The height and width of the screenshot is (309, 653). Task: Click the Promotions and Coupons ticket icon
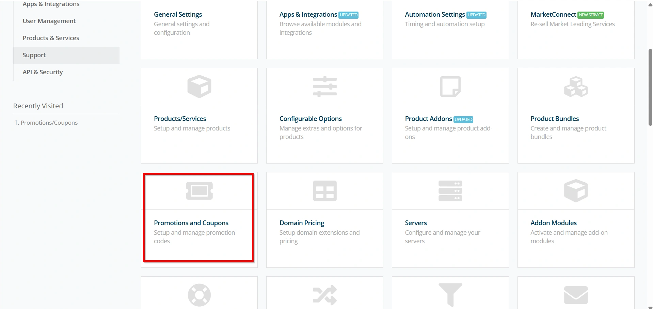[x=199, y=191]
